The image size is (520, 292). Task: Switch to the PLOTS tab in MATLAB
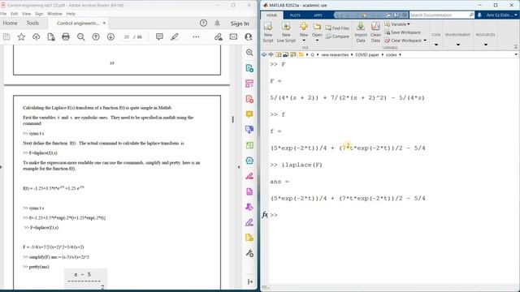295,15
